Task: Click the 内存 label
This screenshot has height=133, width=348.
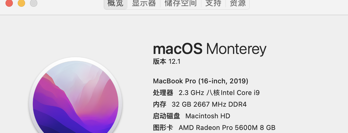Action: pos(160,104)
